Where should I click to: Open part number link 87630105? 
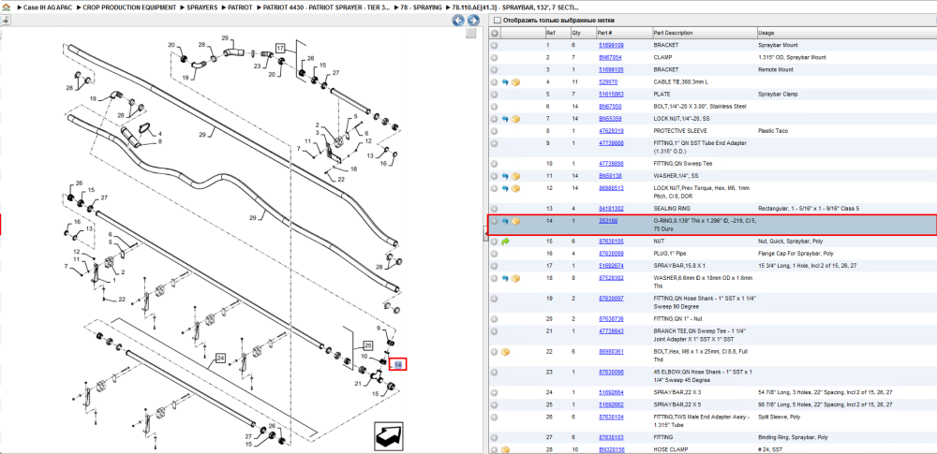(611, 242)
